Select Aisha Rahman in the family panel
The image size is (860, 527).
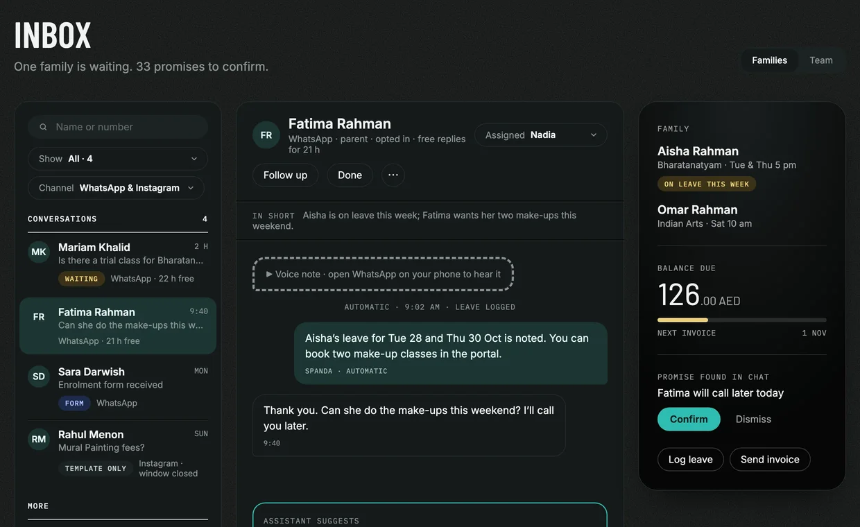pos(698,151)
